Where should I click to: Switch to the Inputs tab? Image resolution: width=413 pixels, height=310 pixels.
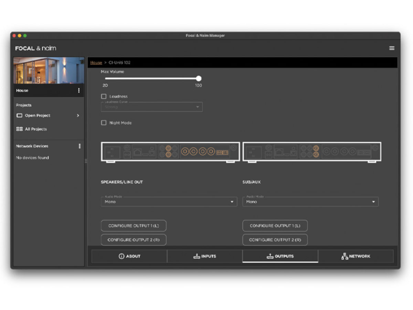coord(204,256)
